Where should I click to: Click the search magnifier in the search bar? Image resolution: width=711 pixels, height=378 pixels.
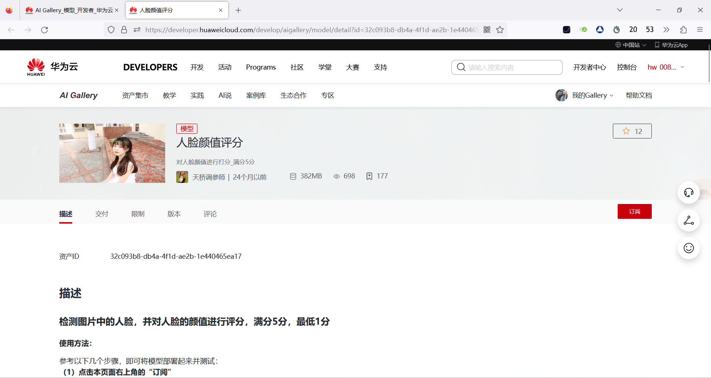pyautogui.click(x=461, y=67)
